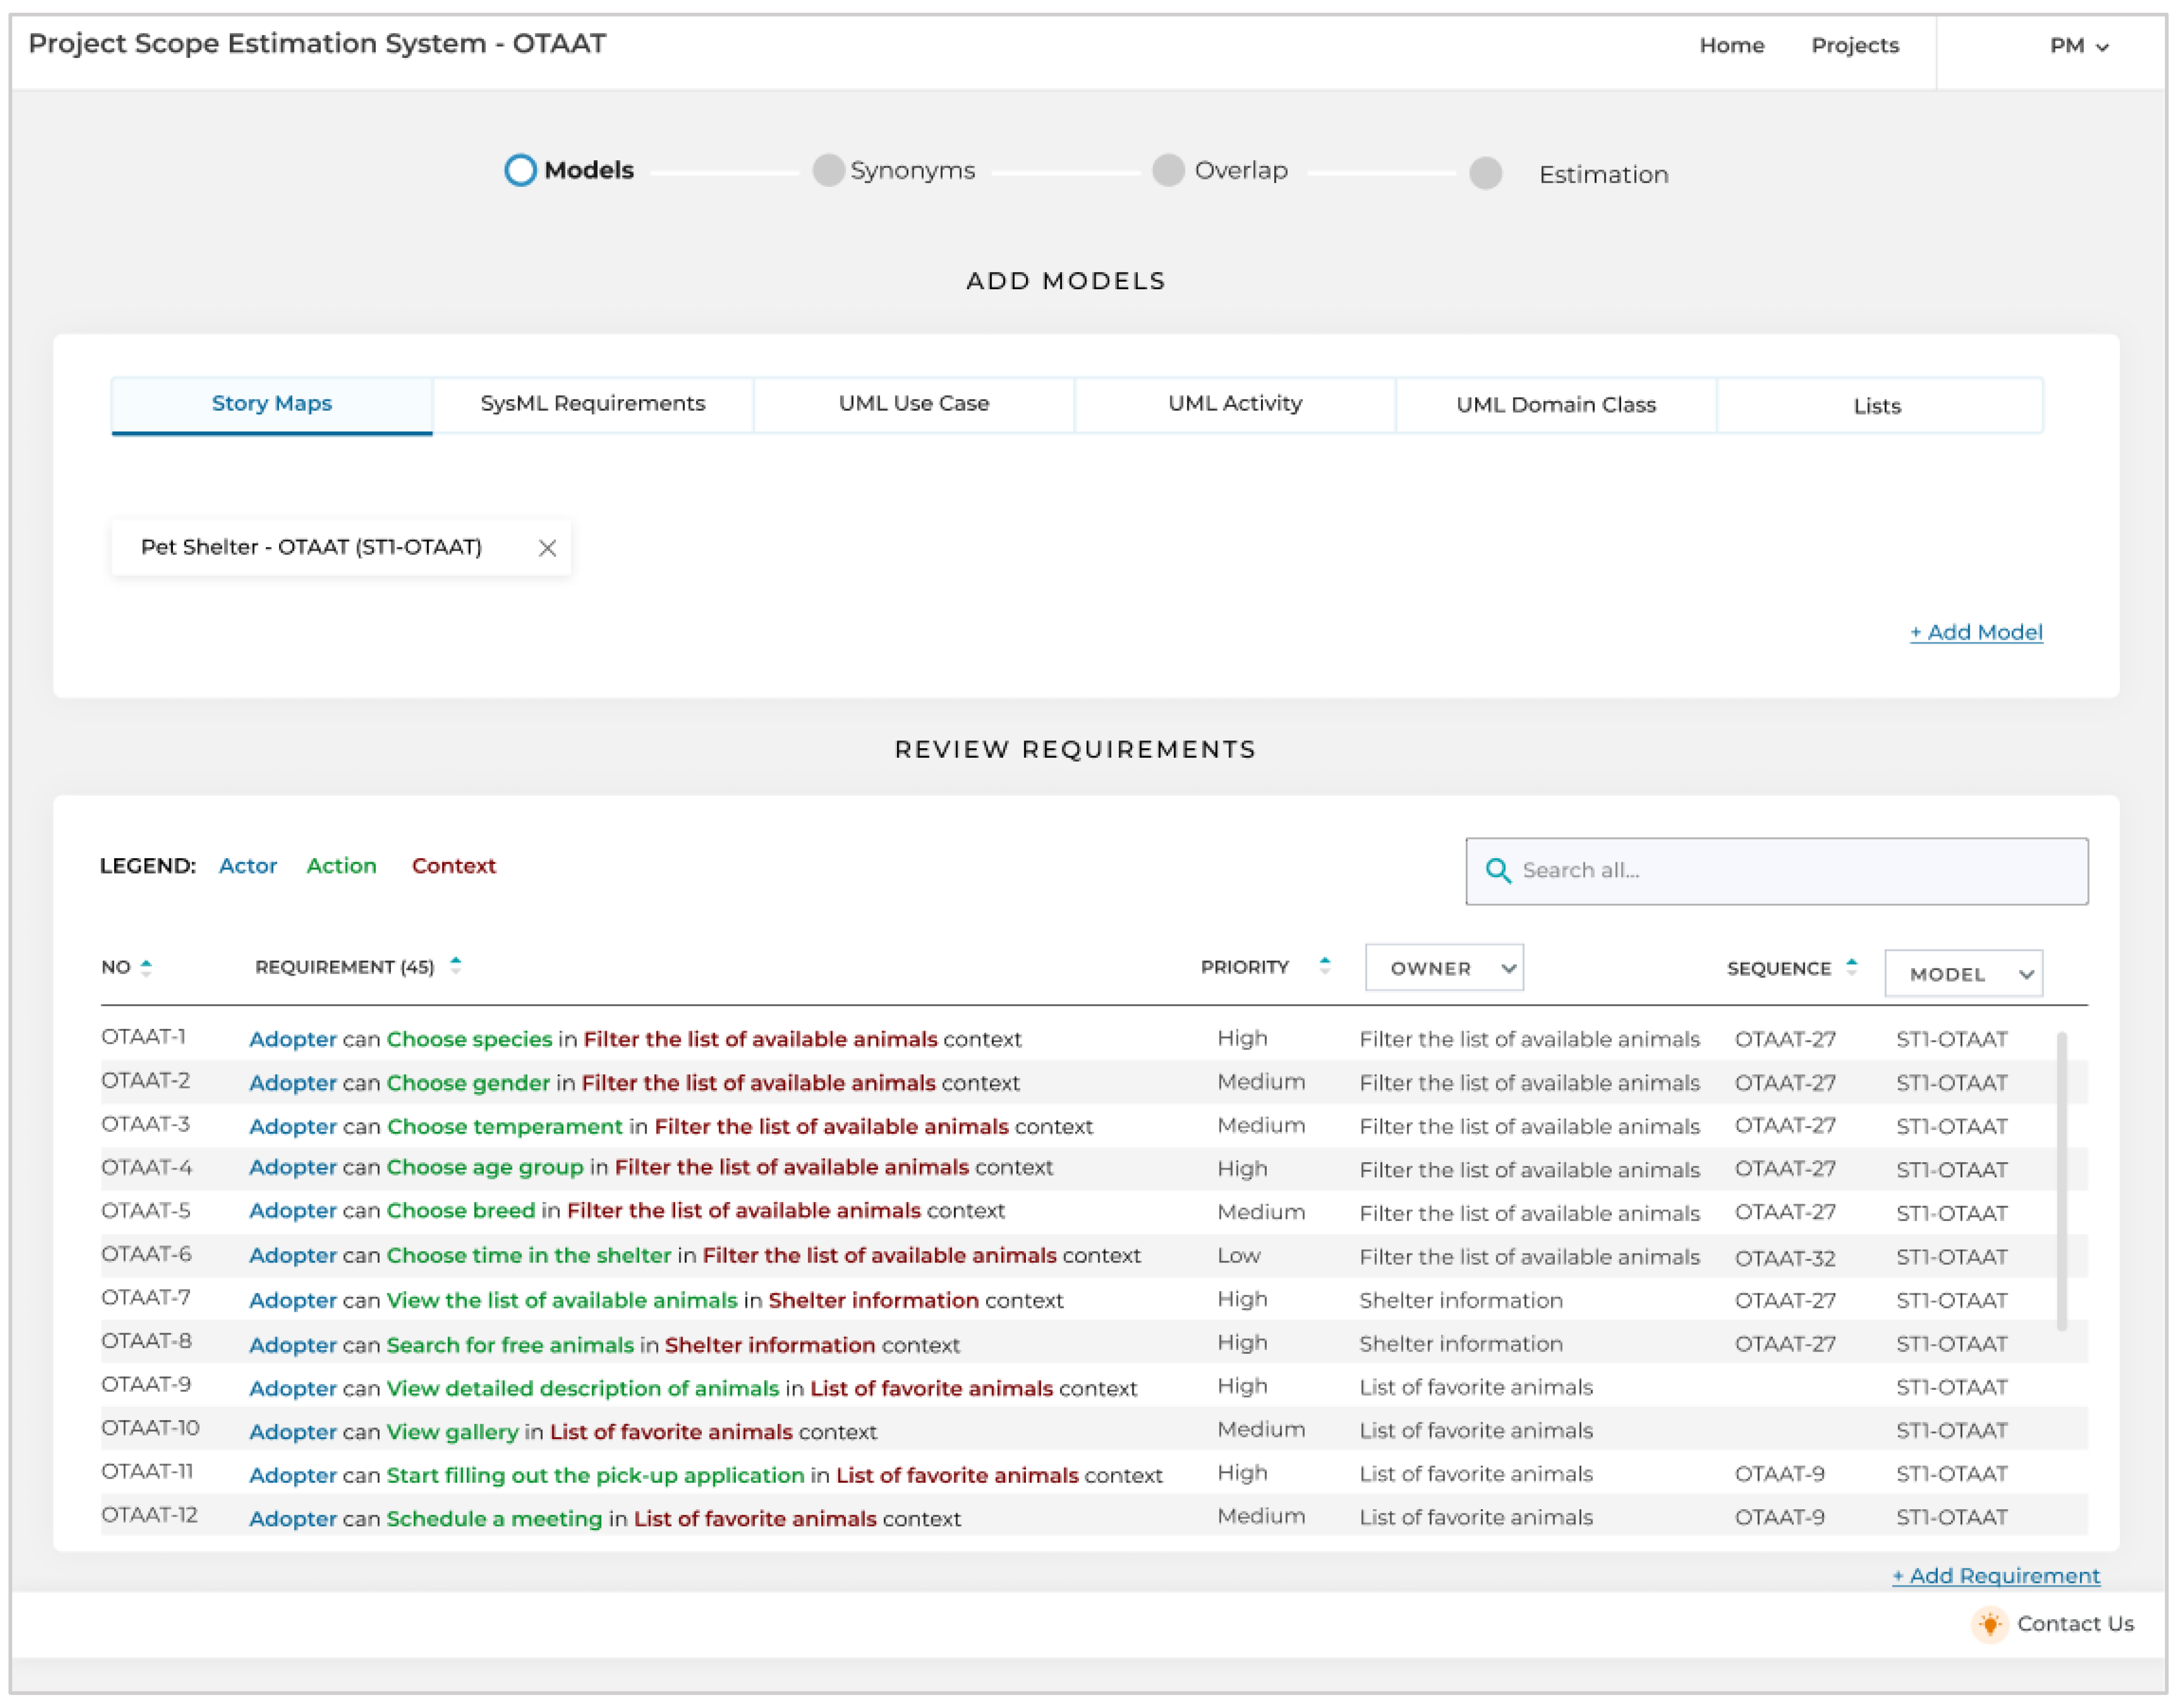
Task: Remove Pet Shelter model with X icon
Action: (547, 548)
